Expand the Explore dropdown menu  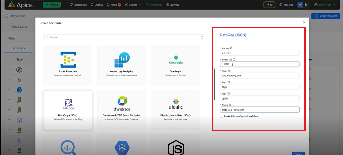click(x=132, y=5)
